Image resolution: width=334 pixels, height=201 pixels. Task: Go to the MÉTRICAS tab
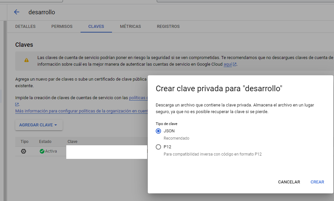(130, 27)
